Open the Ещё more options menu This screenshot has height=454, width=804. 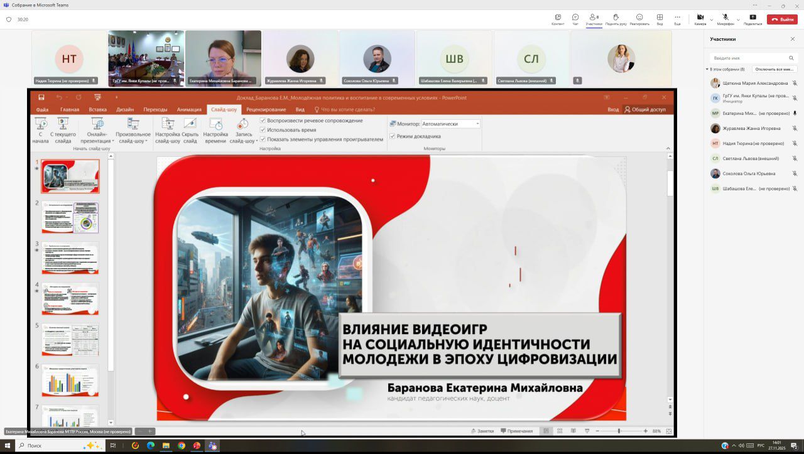(x=677, y=18)
